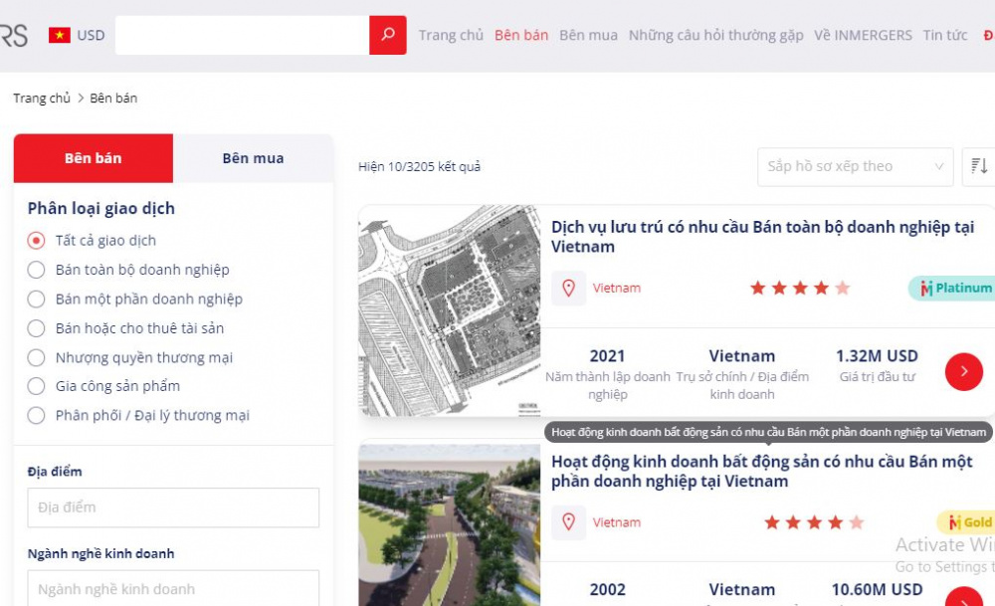995x606 pixels.
Task: Click Bên bán breadcrumb link
Action: (113, 99)
